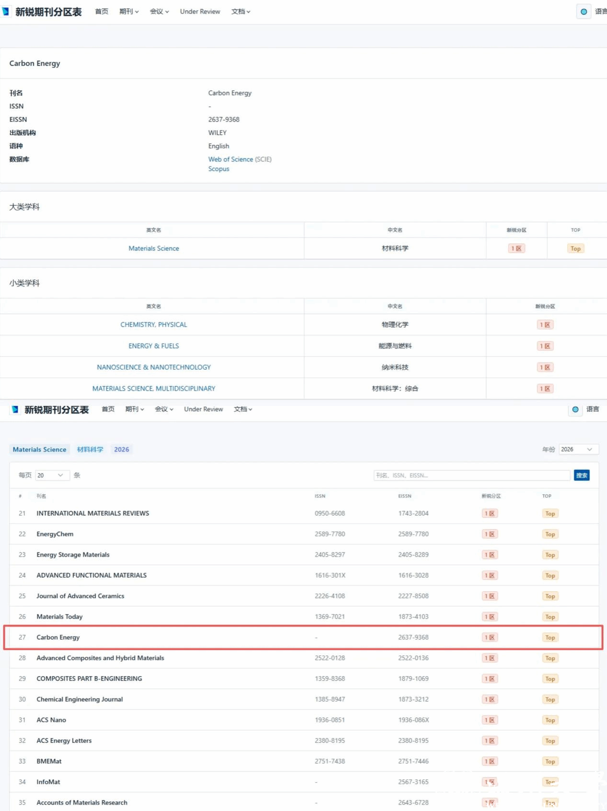Click the 1区 badge in the ENERGY & FUELS row

tap(545, 346)
